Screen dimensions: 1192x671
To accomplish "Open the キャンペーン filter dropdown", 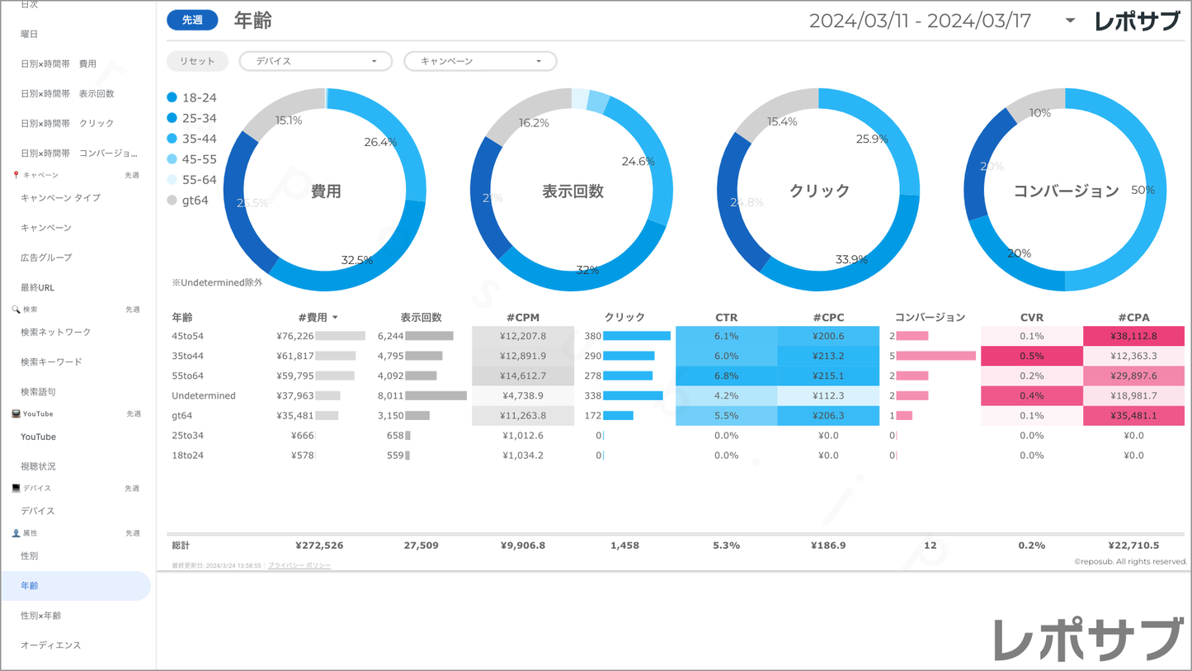I will [x=480, y=61].
